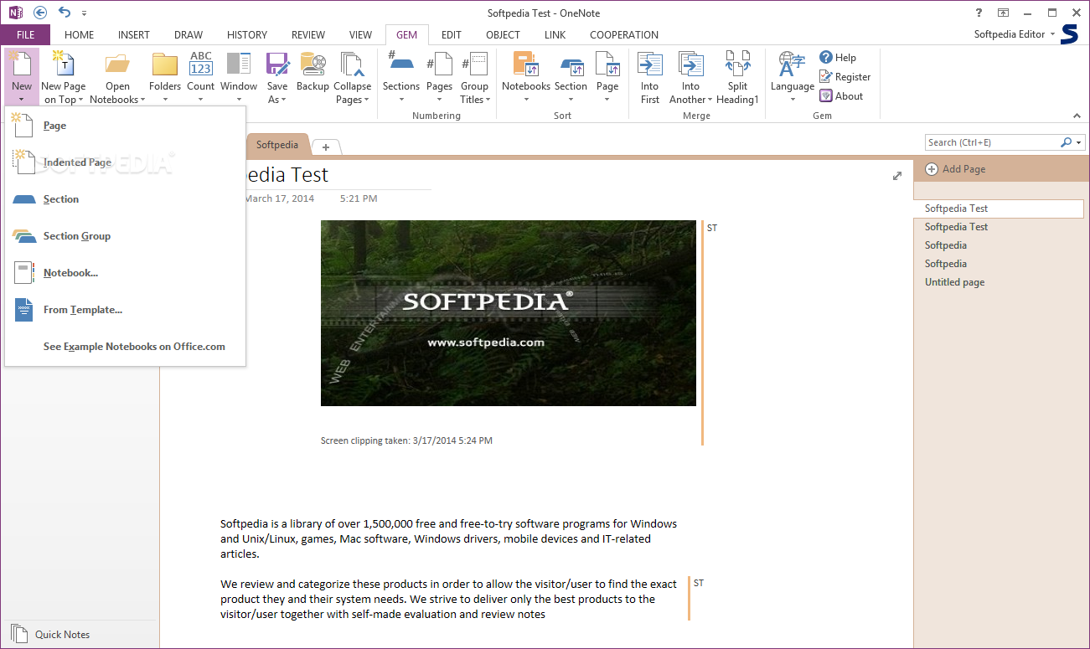Click the Sort Notebooks icon
1090x649 pixels.
(526, 64)
